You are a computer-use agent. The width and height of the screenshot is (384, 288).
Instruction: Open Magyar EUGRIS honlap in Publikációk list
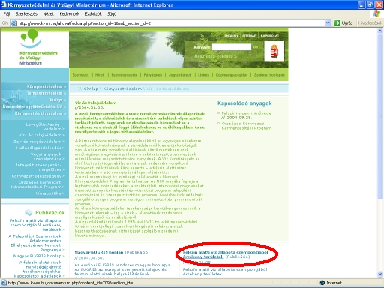(x=39, y=256)
